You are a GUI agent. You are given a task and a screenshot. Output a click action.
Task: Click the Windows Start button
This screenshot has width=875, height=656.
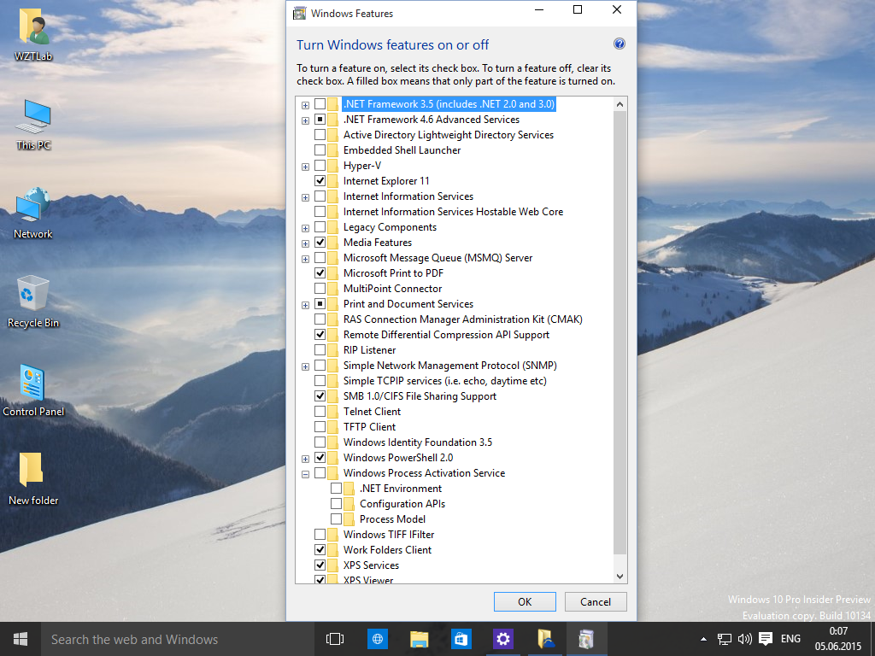21,639
